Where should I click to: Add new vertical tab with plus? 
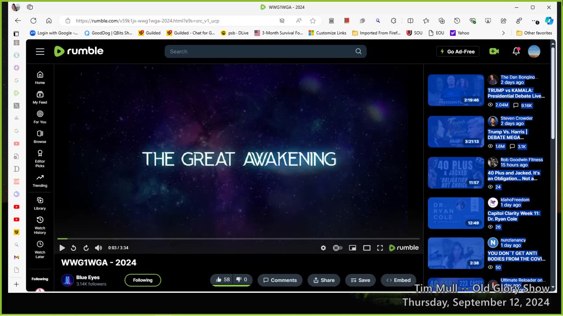point(16,284)
